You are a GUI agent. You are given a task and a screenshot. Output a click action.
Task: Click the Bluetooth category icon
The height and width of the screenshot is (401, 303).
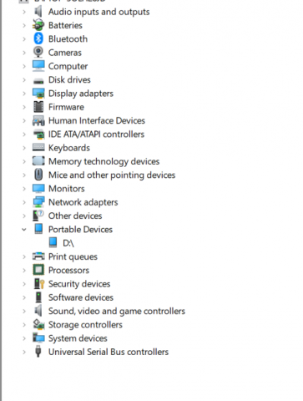pos(38,38)
